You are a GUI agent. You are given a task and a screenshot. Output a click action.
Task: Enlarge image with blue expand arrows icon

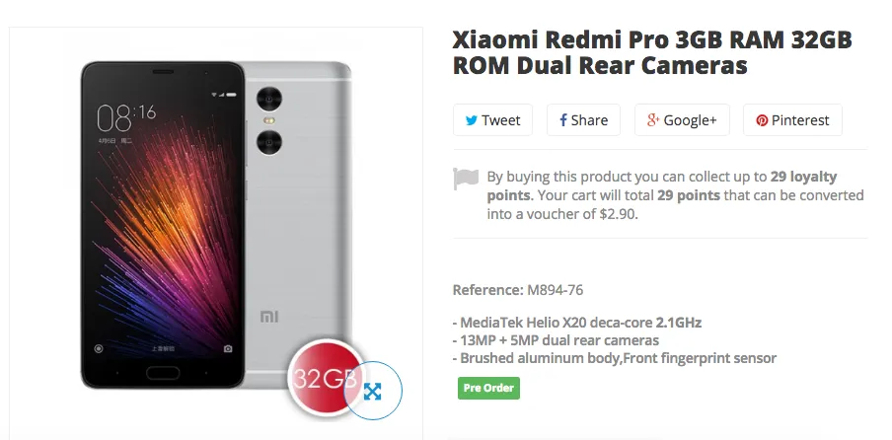point(373,391)
